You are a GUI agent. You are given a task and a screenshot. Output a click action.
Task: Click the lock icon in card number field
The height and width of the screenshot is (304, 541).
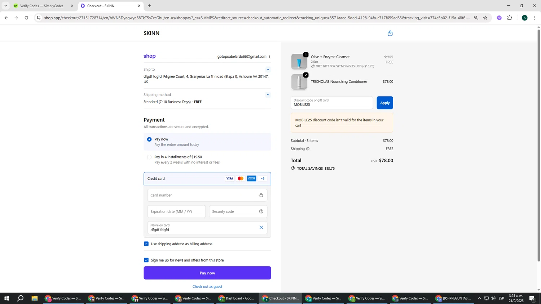(261, 195)
